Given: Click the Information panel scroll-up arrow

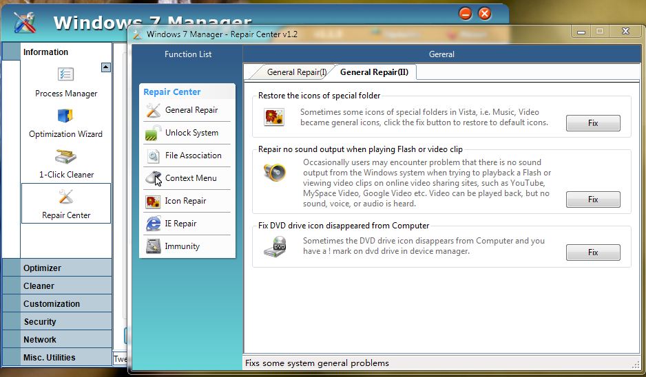Looking at the screenshot, I should click(106, 67).
